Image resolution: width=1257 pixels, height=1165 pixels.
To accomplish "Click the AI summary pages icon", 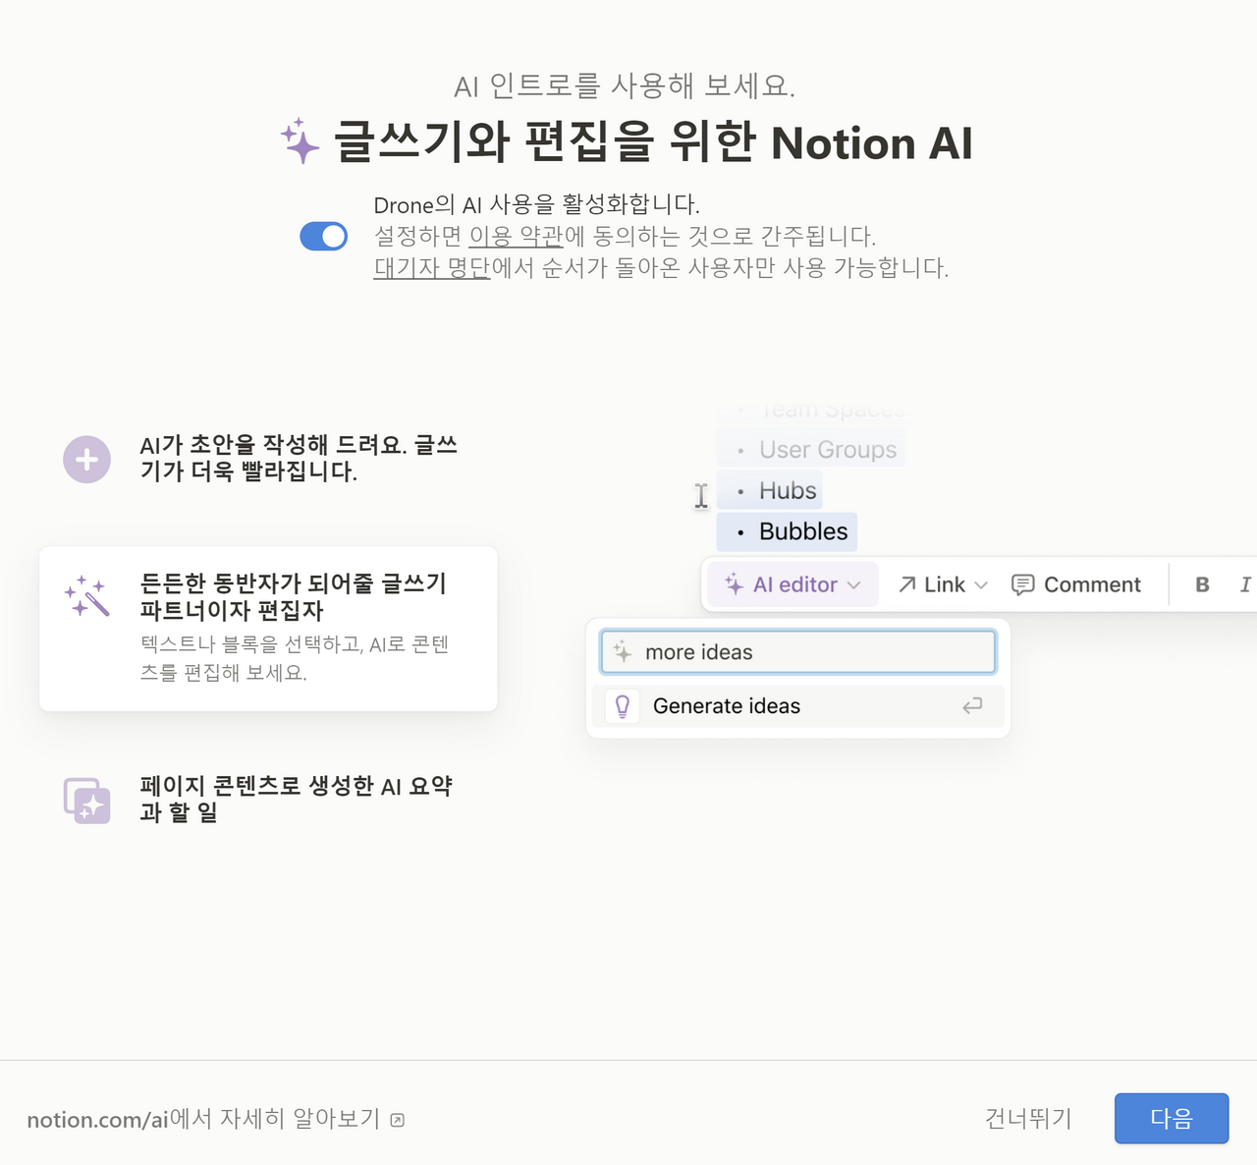I will (x=86, y=800).
